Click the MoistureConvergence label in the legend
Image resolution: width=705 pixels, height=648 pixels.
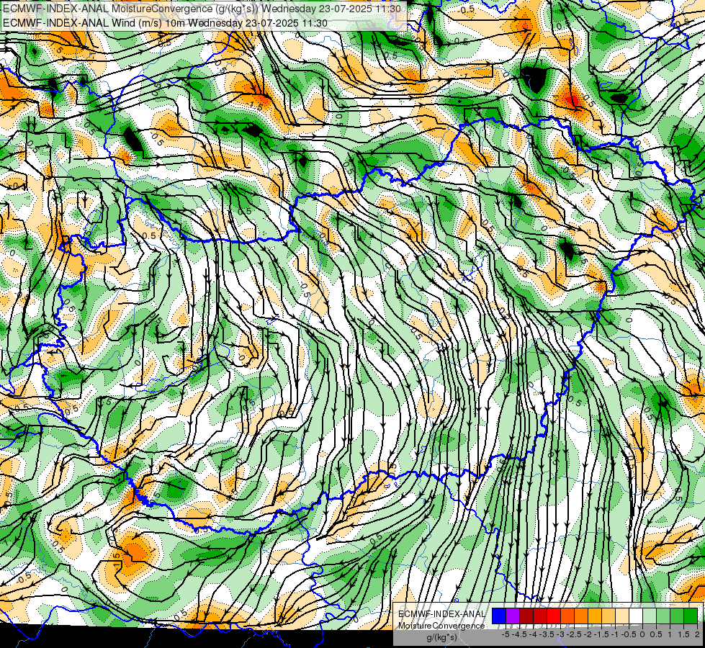point(441,626)
